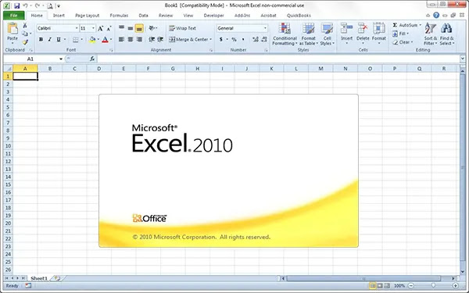Open the General number format dropdown
The height and width of the screenshot is (293, 469).
click(x=265, y=28)
